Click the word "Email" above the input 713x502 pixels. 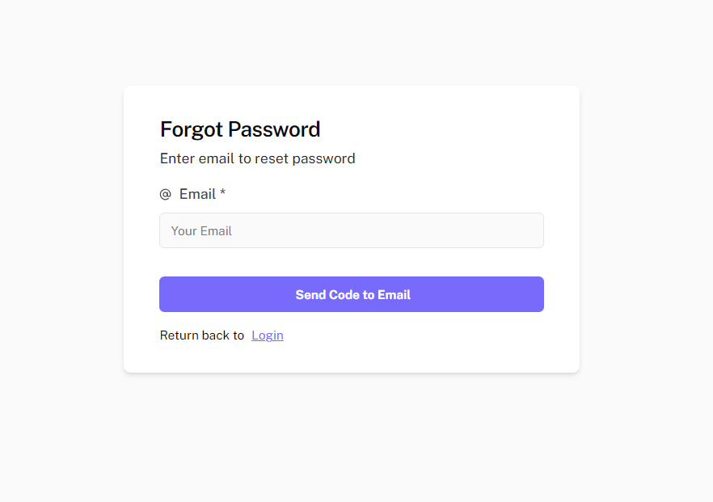pos(197,194)
